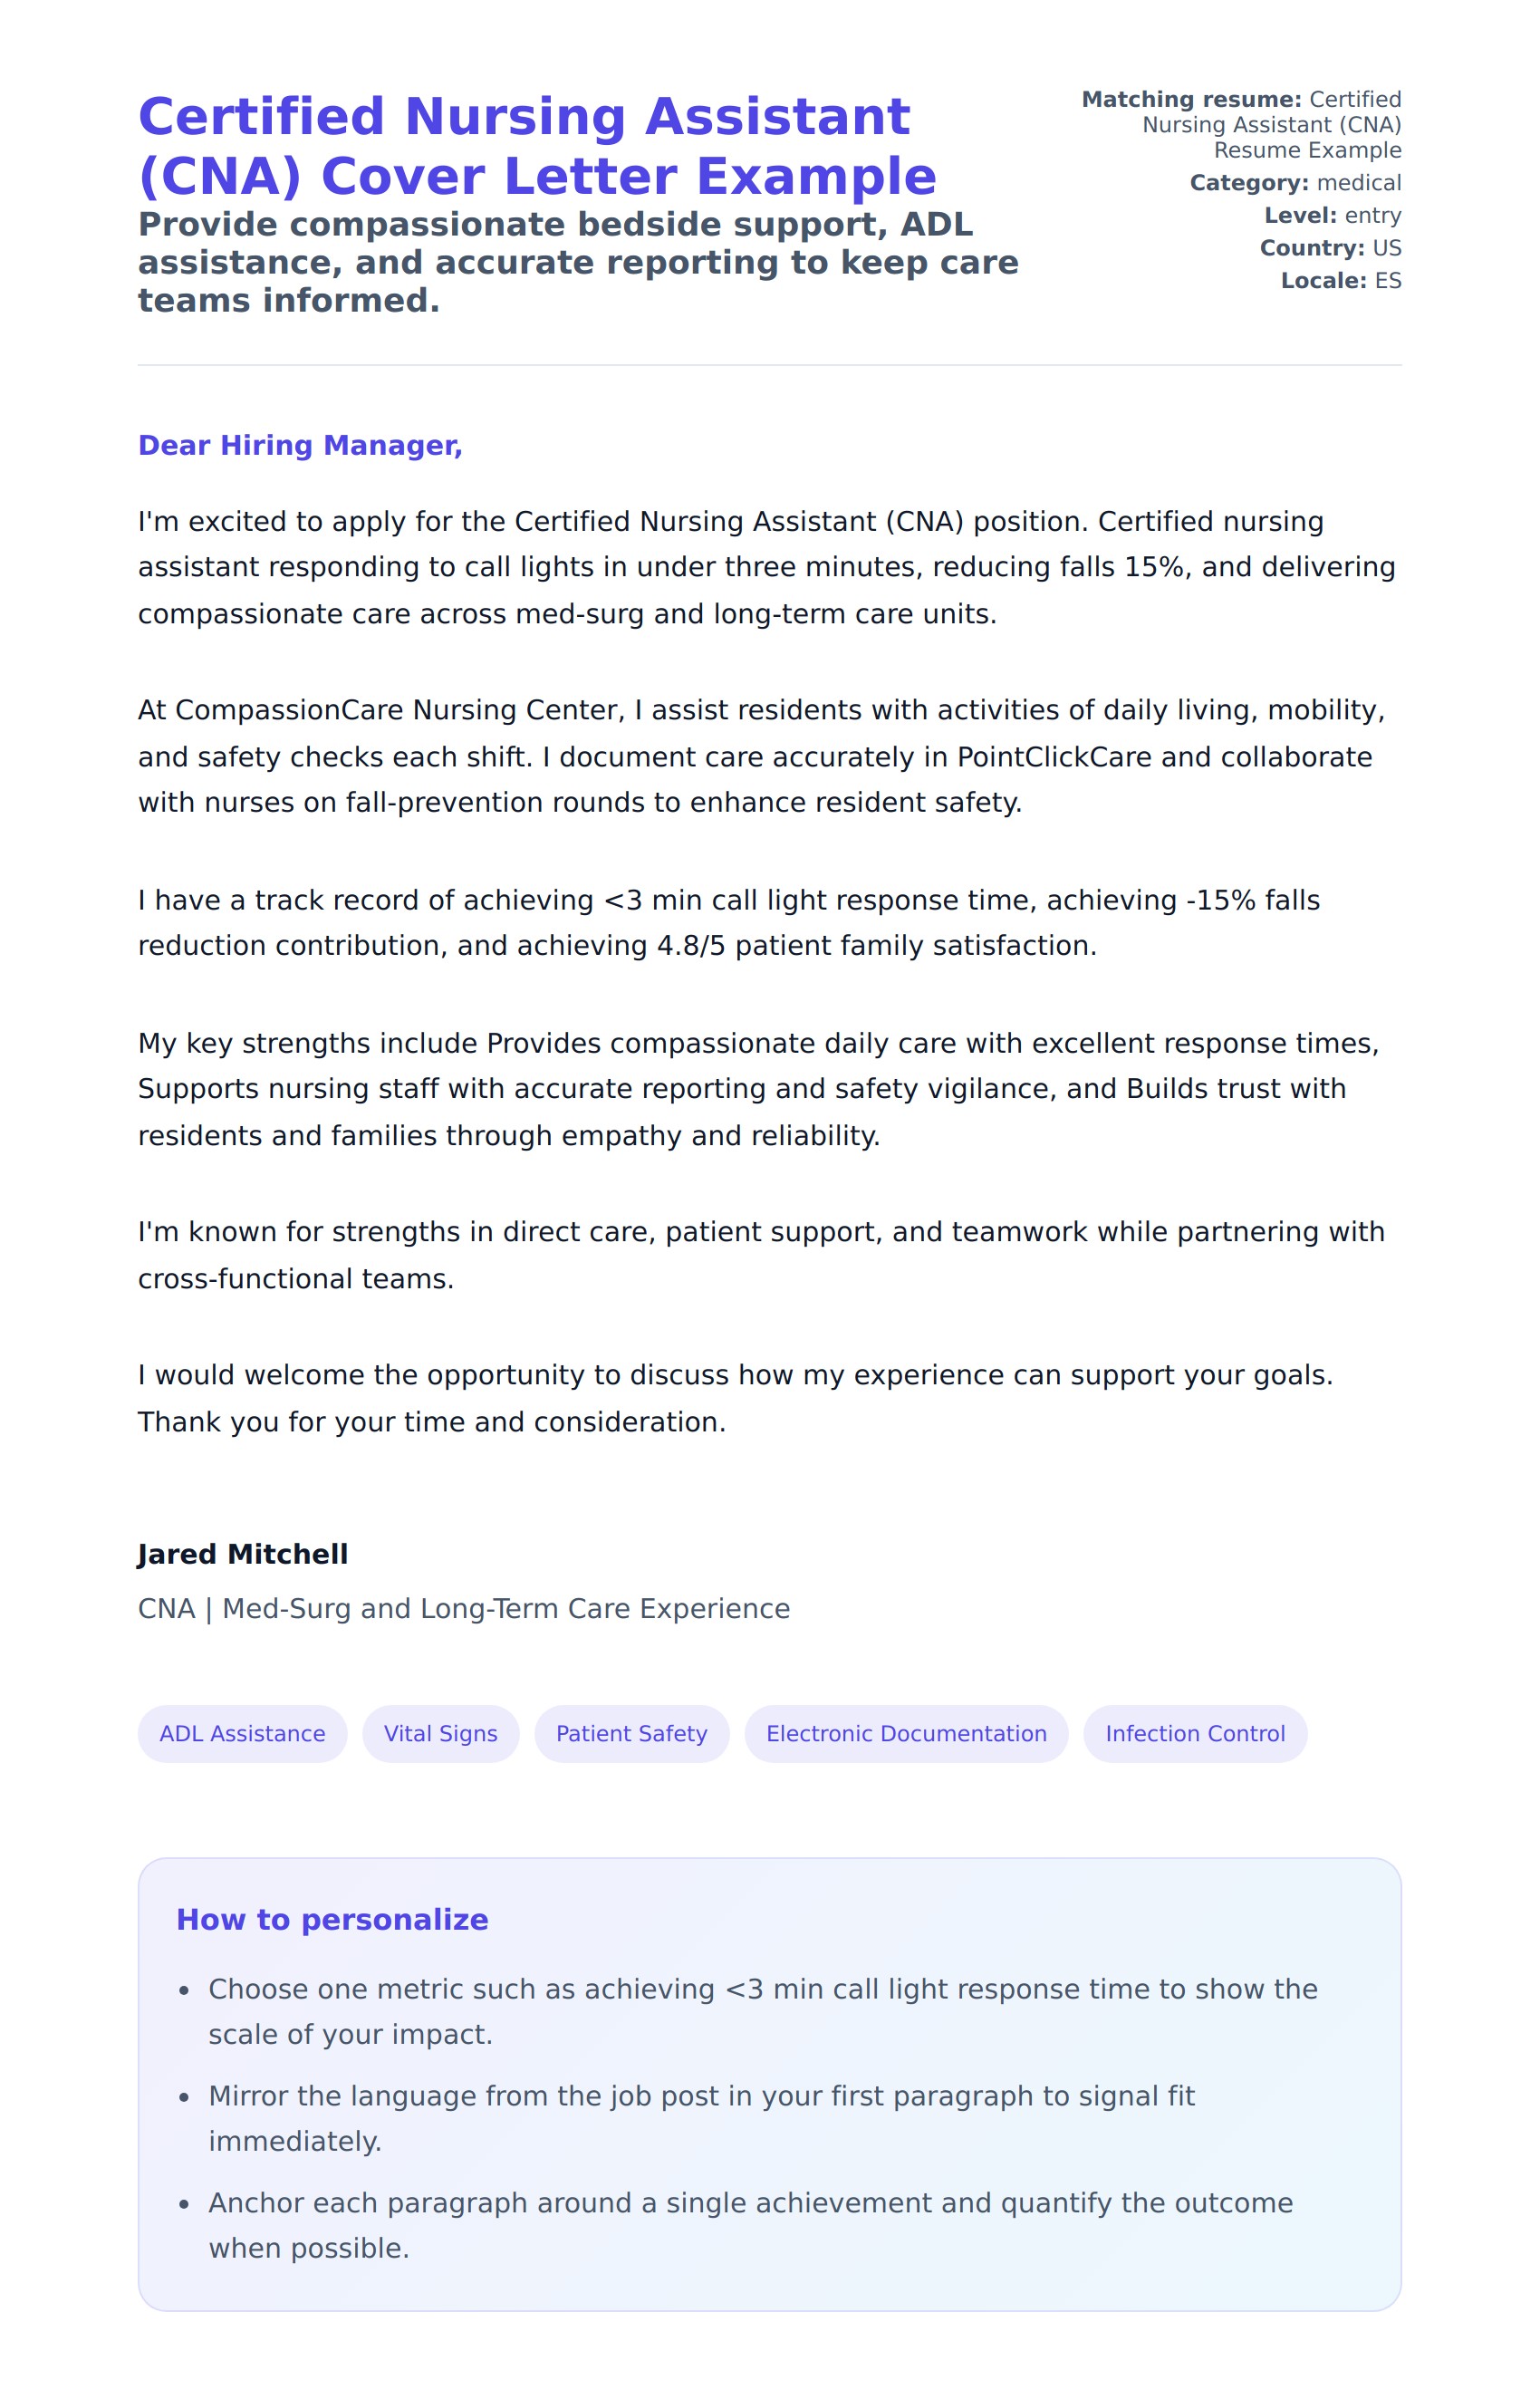
Task: Click the Certified Nursing Assistant cover letter title
Action: [x=537, y=146]
